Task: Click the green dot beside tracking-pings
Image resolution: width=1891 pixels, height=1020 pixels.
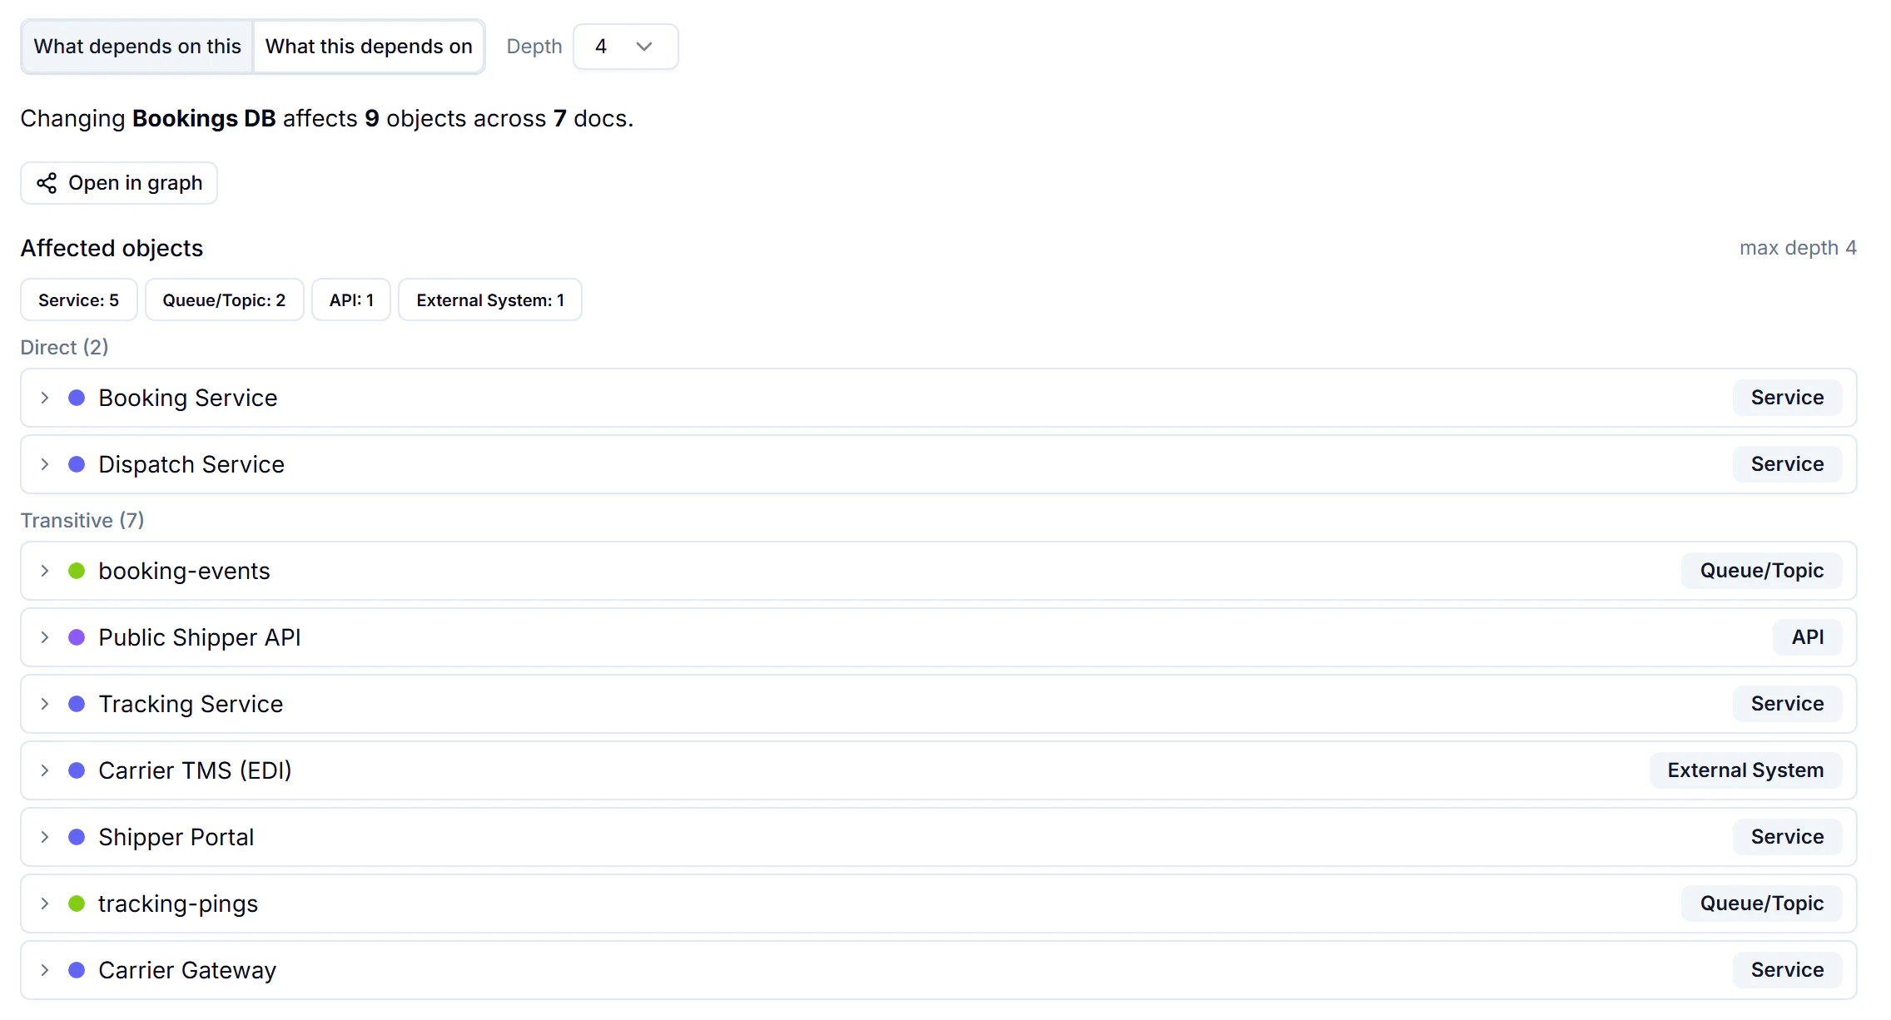Action: click(x=77, y=904)
